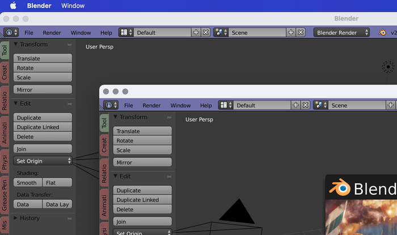Open Help menu in front Blender window
The height and width of the screenshot is (235, 397).
[x=206, y=105]
